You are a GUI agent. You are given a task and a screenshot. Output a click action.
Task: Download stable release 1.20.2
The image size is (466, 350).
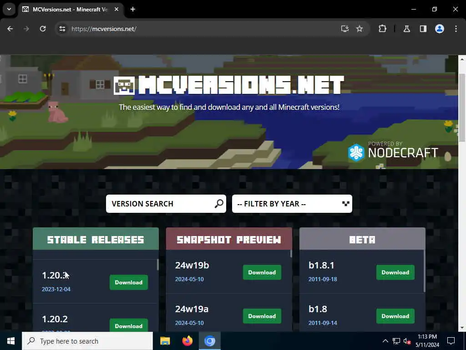[129, 325]
